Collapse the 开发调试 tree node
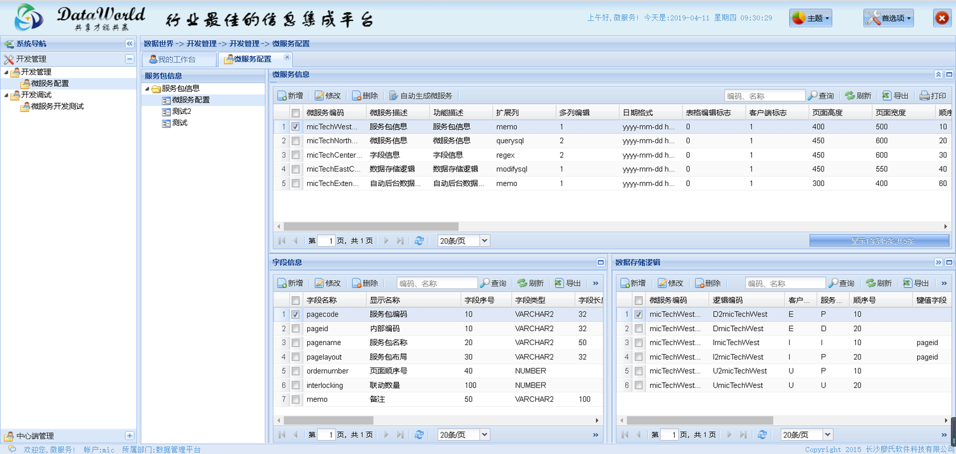The image size is (956, 454). [6, 95]
